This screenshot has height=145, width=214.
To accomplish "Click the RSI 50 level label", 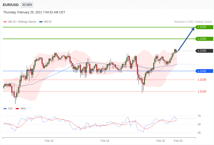I will tap(199, 124).
